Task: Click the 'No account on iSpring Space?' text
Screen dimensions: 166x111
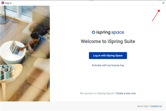Action: 97,93
